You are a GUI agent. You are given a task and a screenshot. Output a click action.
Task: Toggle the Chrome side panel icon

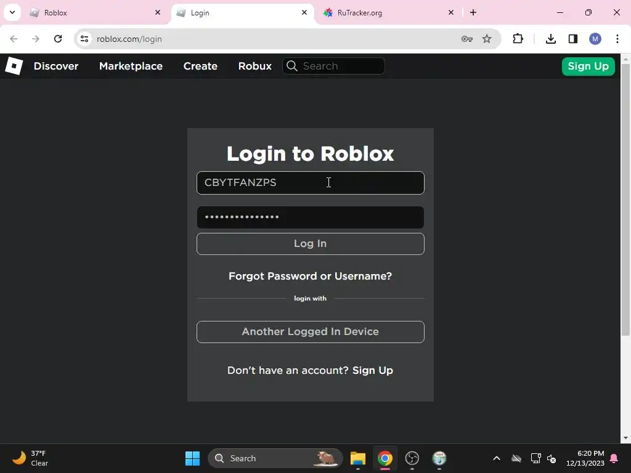coord(573,39)
